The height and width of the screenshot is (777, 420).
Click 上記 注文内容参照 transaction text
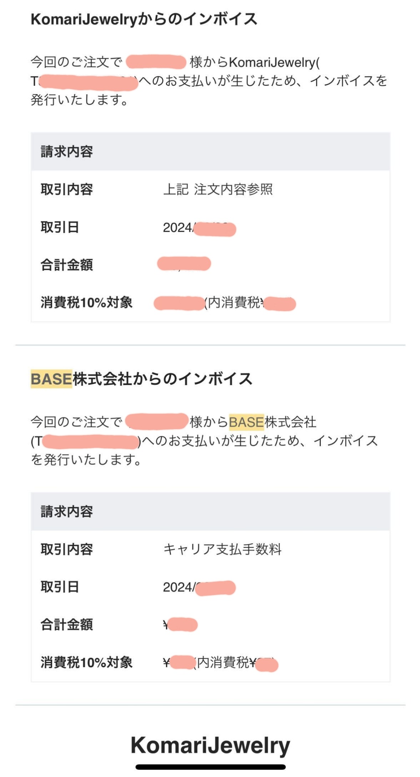coord(218,190)
